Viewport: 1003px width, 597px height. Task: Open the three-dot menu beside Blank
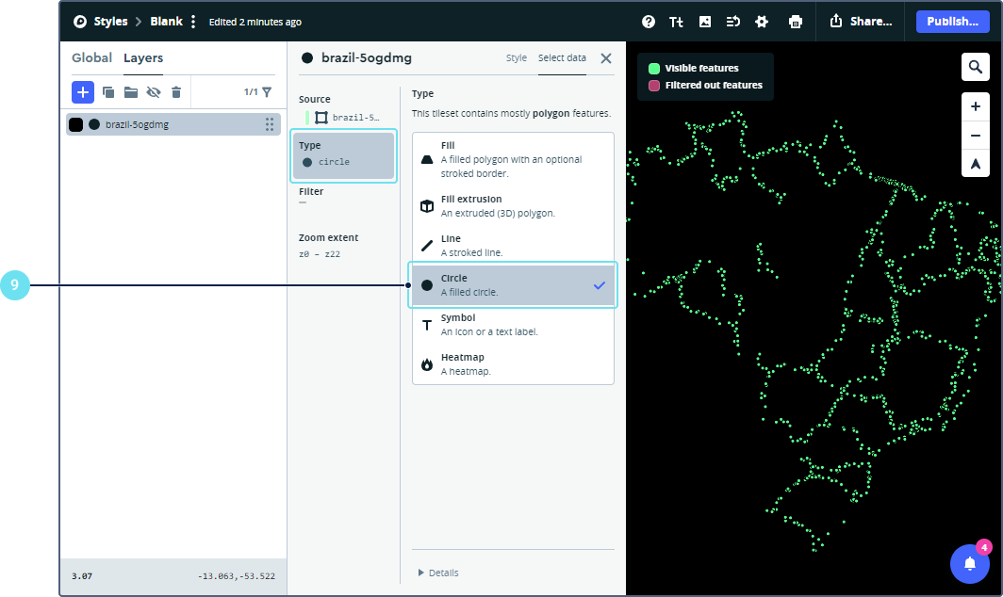193,22
